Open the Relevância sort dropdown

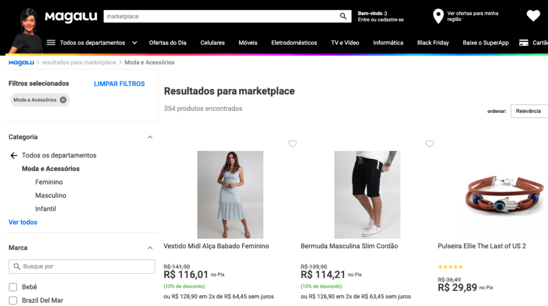pyautogui.click(x=529, y=111)
